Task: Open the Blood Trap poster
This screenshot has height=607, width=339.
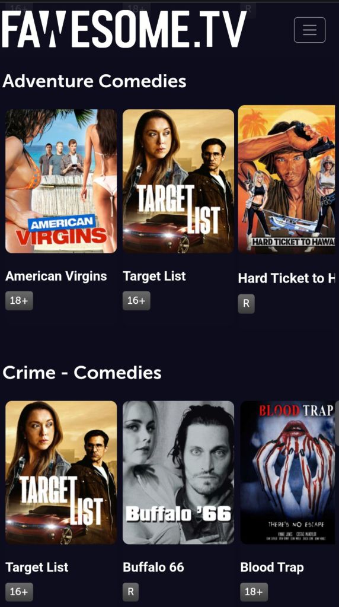Action: 287,472
